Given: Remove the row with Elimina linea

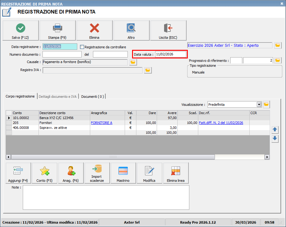Looking at the screenshot, I should coord(176,173).
